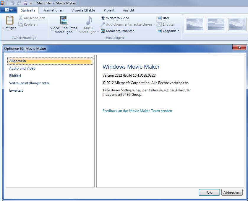Open the Animationen tab
Viewport: 248px width, 201px height.
[54, 10]
